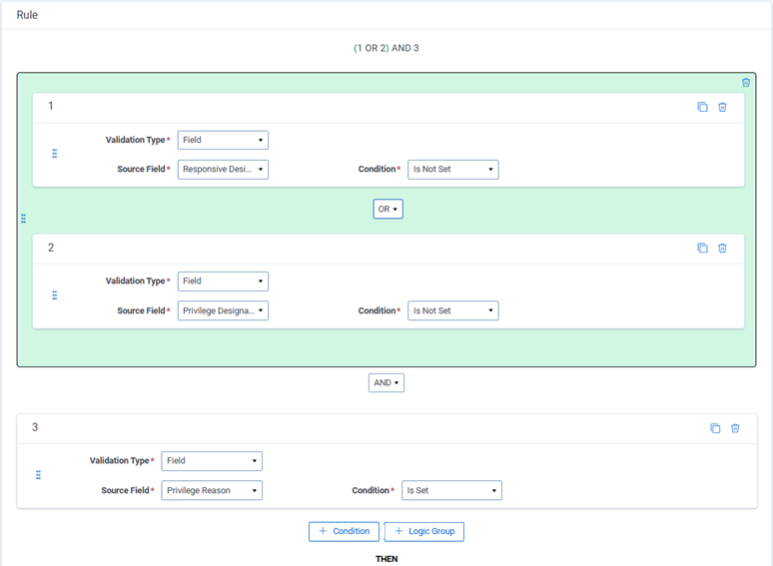
Task: Open Validation Type dropdown in condition 1
Action: click(x=223, y=140)
